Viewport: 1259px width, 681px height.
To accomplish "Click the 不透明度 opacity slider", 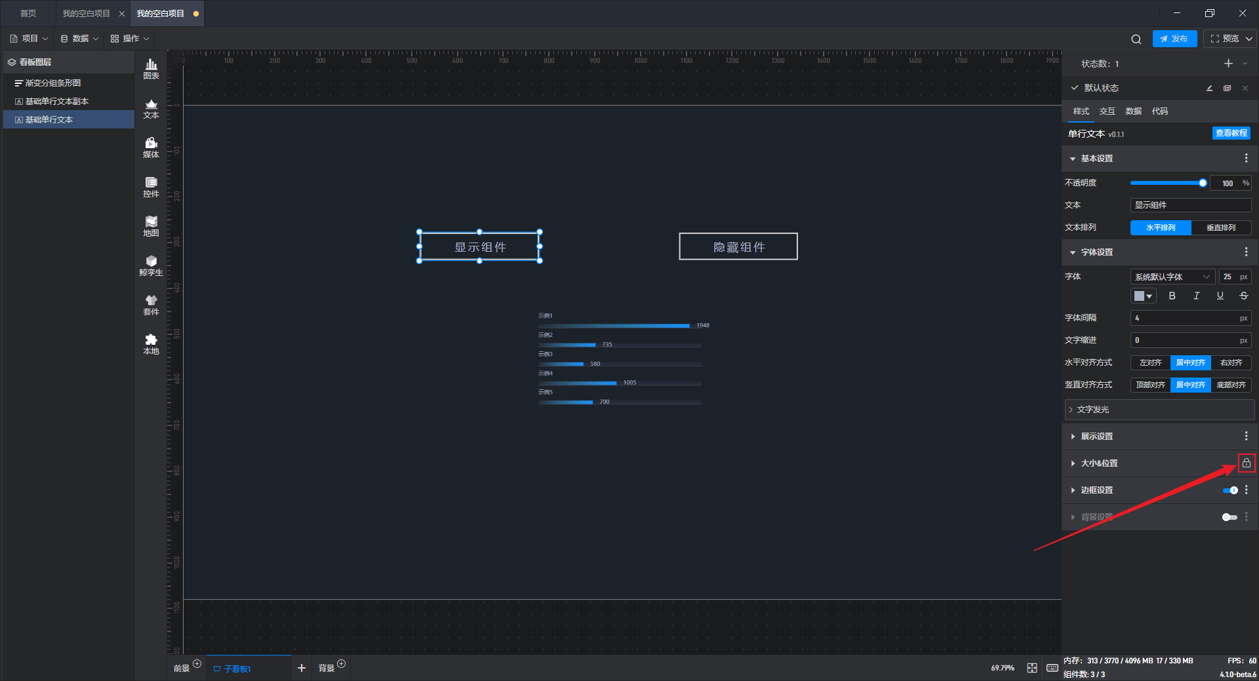I will 1169,183.
